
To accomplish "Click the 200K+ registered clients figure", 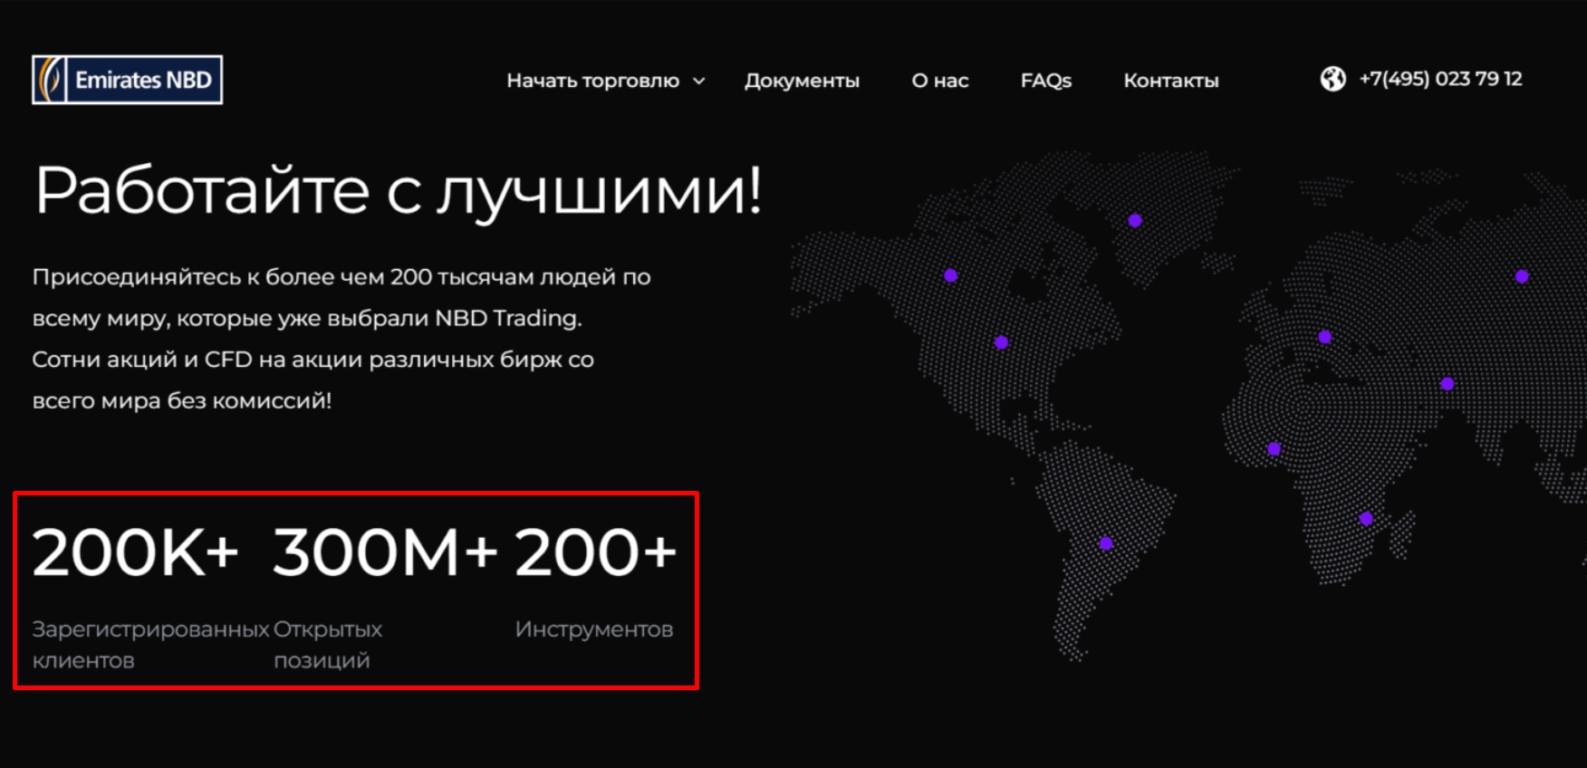I will pos(135,552).
